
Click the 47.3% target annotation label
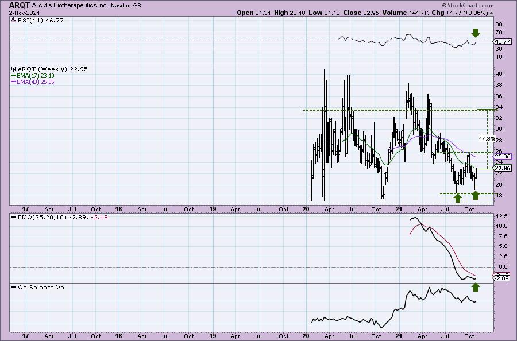(487, 139)
